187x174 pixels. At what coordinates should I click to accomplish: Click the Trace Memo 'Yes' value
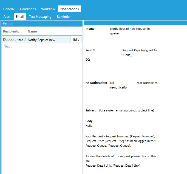[x=155, y=83]
